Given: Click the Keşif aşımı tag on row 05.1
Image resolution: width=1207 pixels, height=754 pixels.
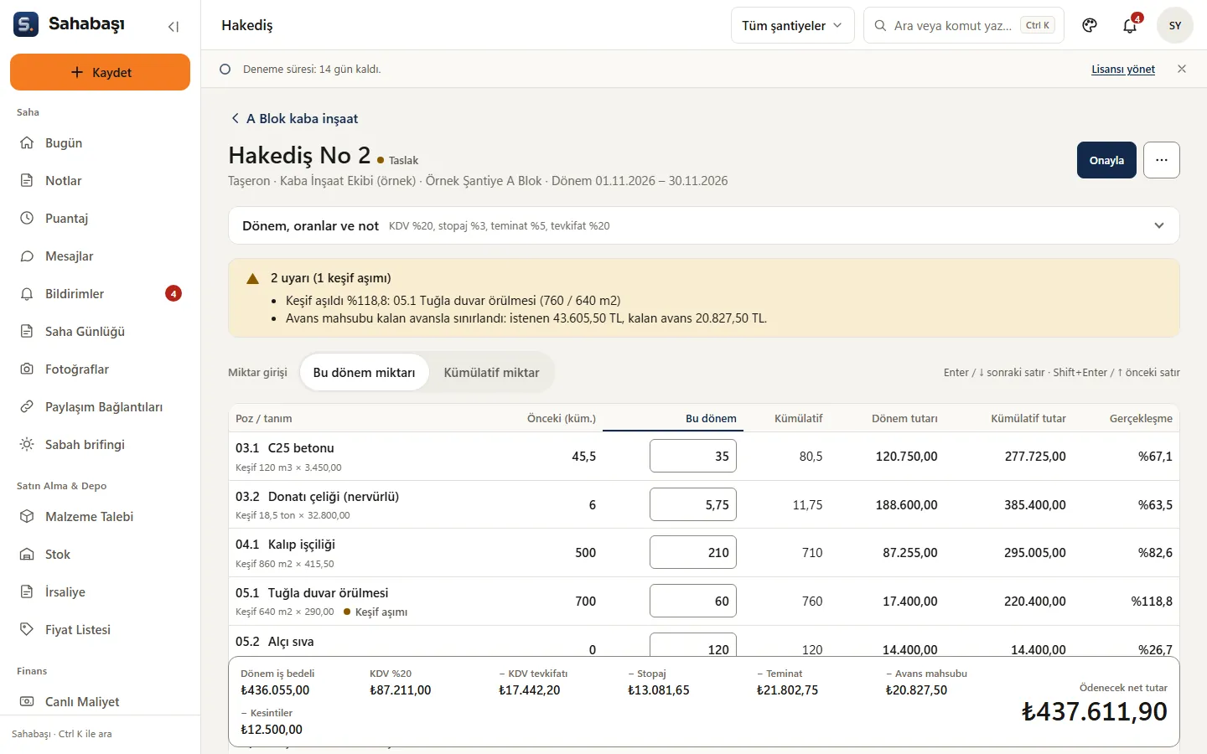Looking at the screenshot, I should point(376,612).
